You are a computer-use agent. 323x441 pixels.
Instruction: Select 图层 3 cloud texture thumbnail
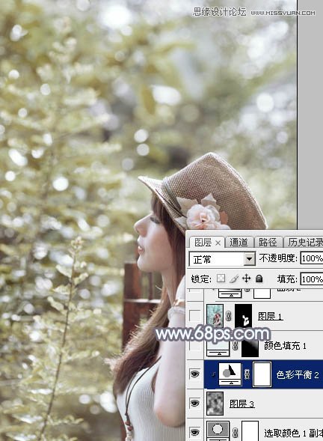pos(215,404)
